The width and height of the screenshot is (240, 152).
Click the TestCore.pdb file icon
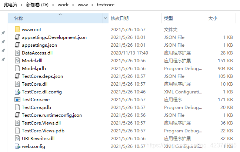pos(17,107)
